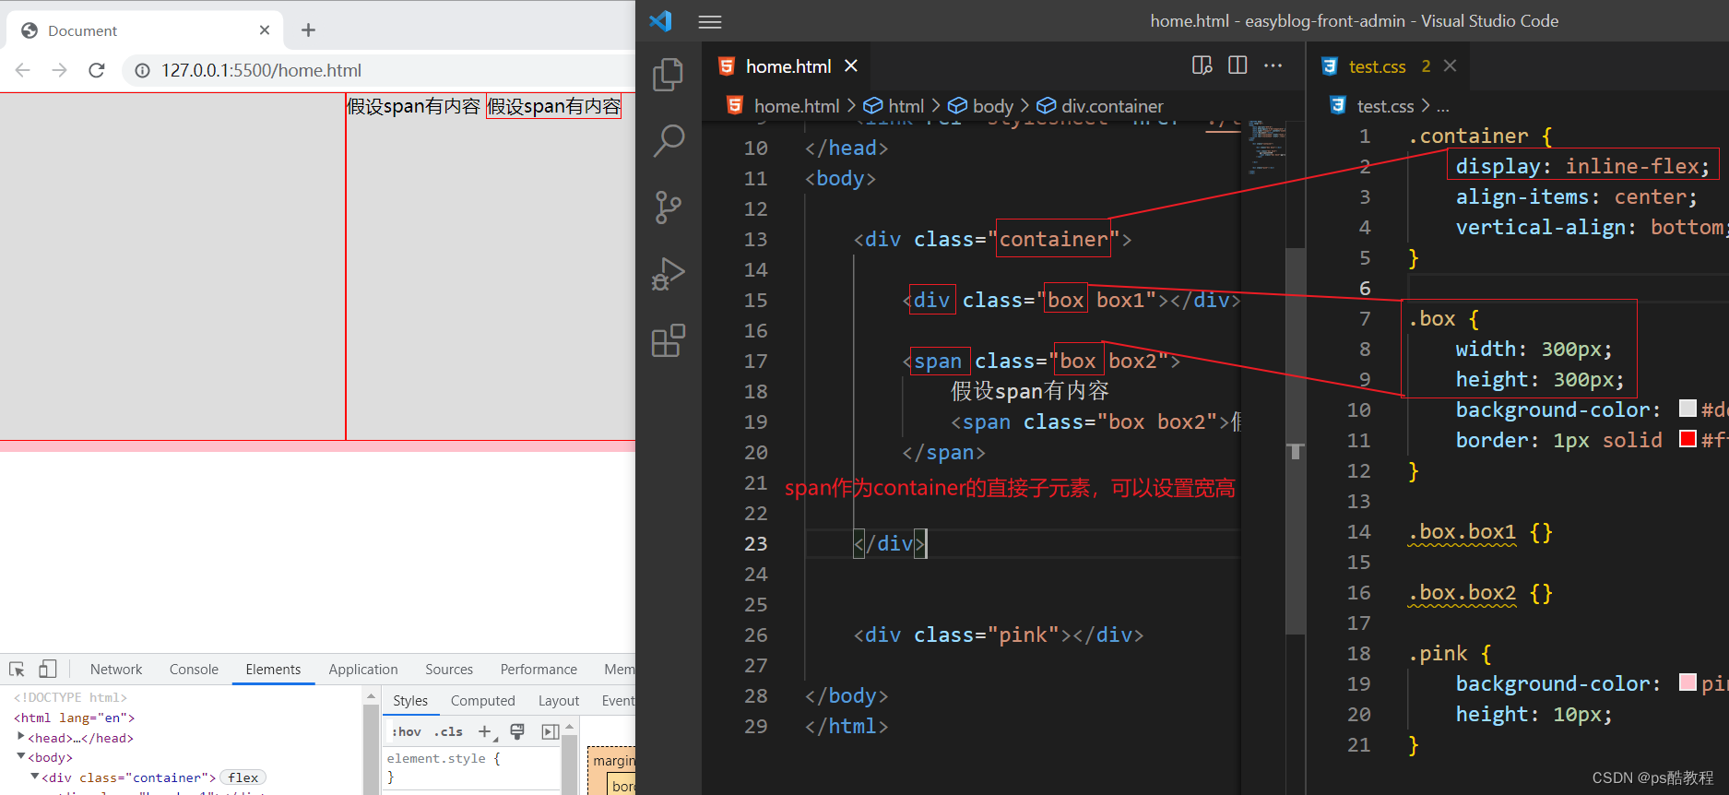Click the div.container breadcrumb item
The image size is (1729, 795).
pos(1112,106)
